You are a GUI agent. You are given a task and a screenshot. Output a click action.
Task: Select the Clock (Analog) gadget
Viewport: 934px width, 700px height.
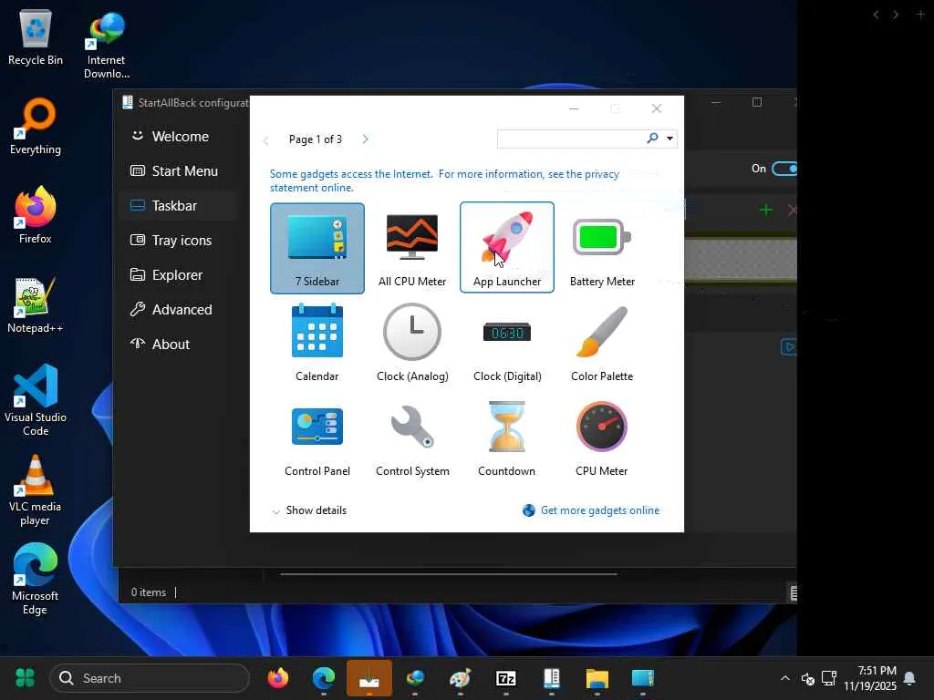(412, 343)
